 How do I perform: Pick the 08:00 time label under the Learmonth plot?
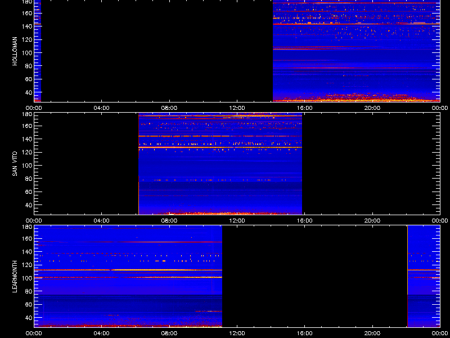click(x=169, y=333)
